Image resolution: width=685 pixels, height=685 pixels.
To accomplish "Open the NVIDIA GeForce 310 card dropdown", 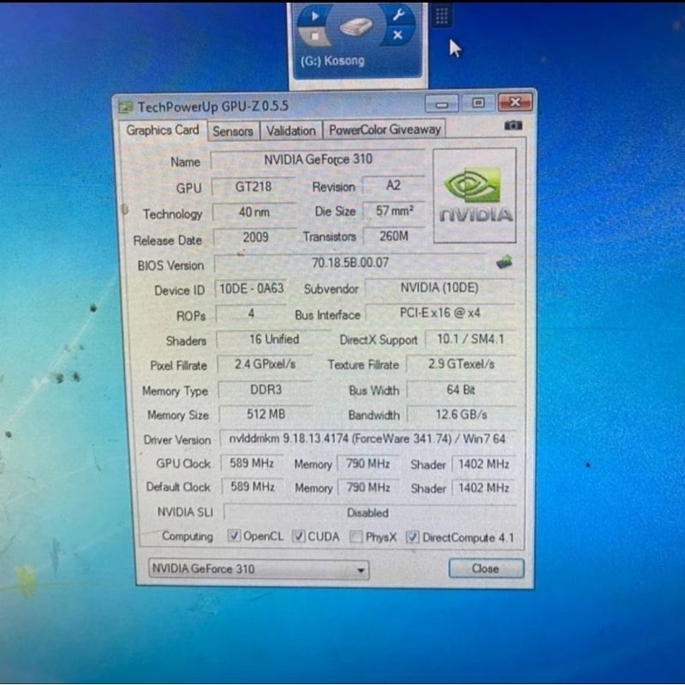I will 259,569.
